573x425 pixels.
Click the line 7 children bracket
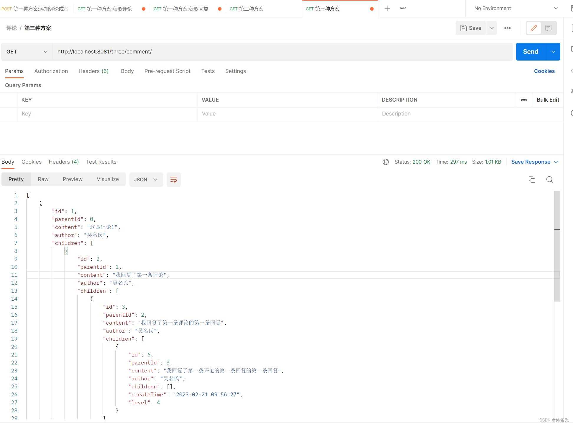pos(92,243)
